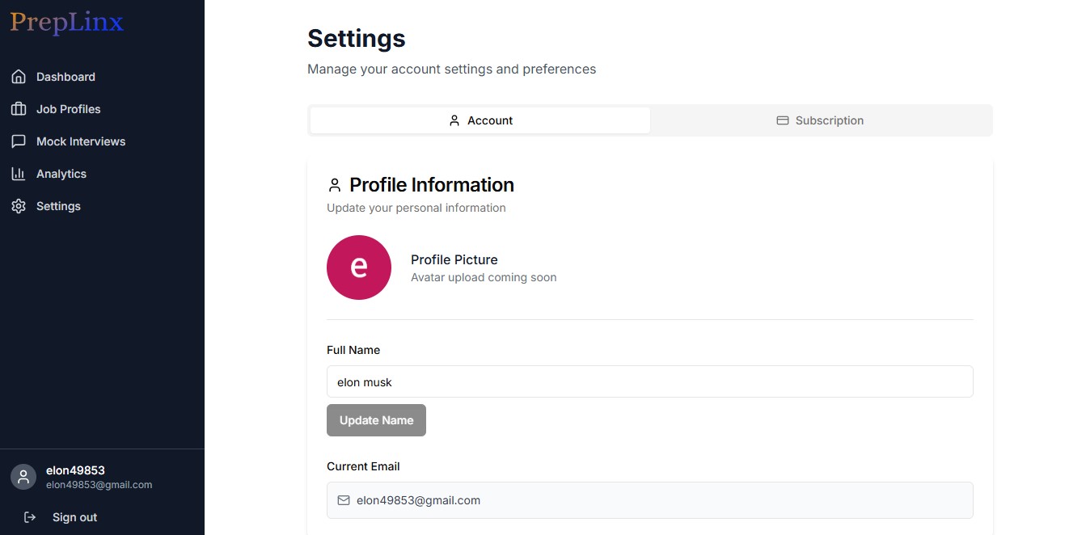Click the user avatar icon next to elon49853
The height and width of the screenshot is (535, 1086).
coord(23,477)
